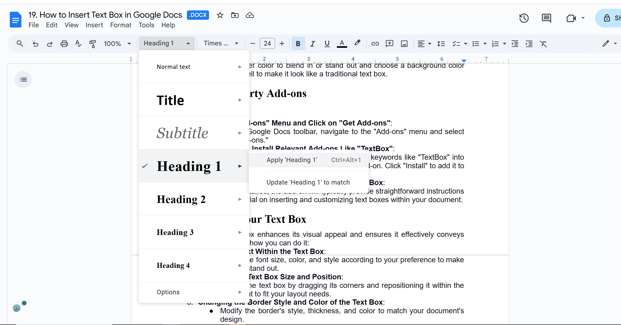The width and height of the screenshot is (621, 325).
Task: Open the numbered list options arrow
Action: (x=505, y=44)
